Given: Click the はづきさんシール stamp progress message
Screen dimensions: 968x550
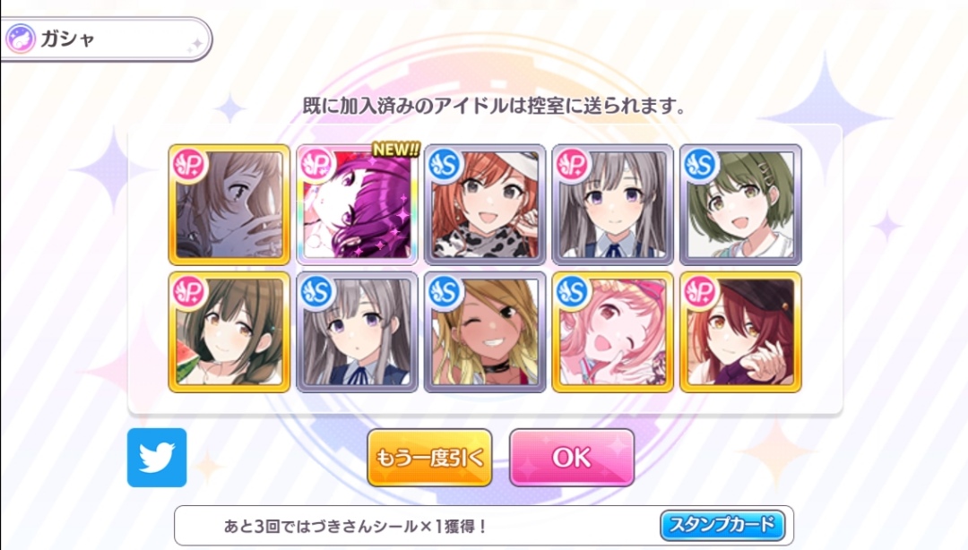Looking at the screenshot, I should click(356, 527).
